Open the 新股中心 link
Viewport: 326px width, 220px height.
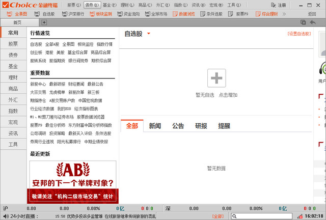pyautogui.click(x=38, y=84)
